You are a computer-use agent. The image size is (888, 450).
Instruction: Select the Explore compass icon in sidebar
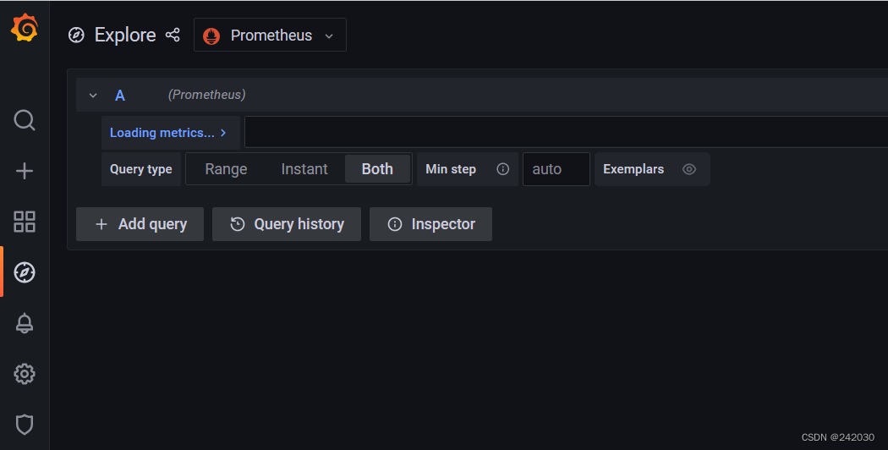pyautogui.click(x=25, y=272)
